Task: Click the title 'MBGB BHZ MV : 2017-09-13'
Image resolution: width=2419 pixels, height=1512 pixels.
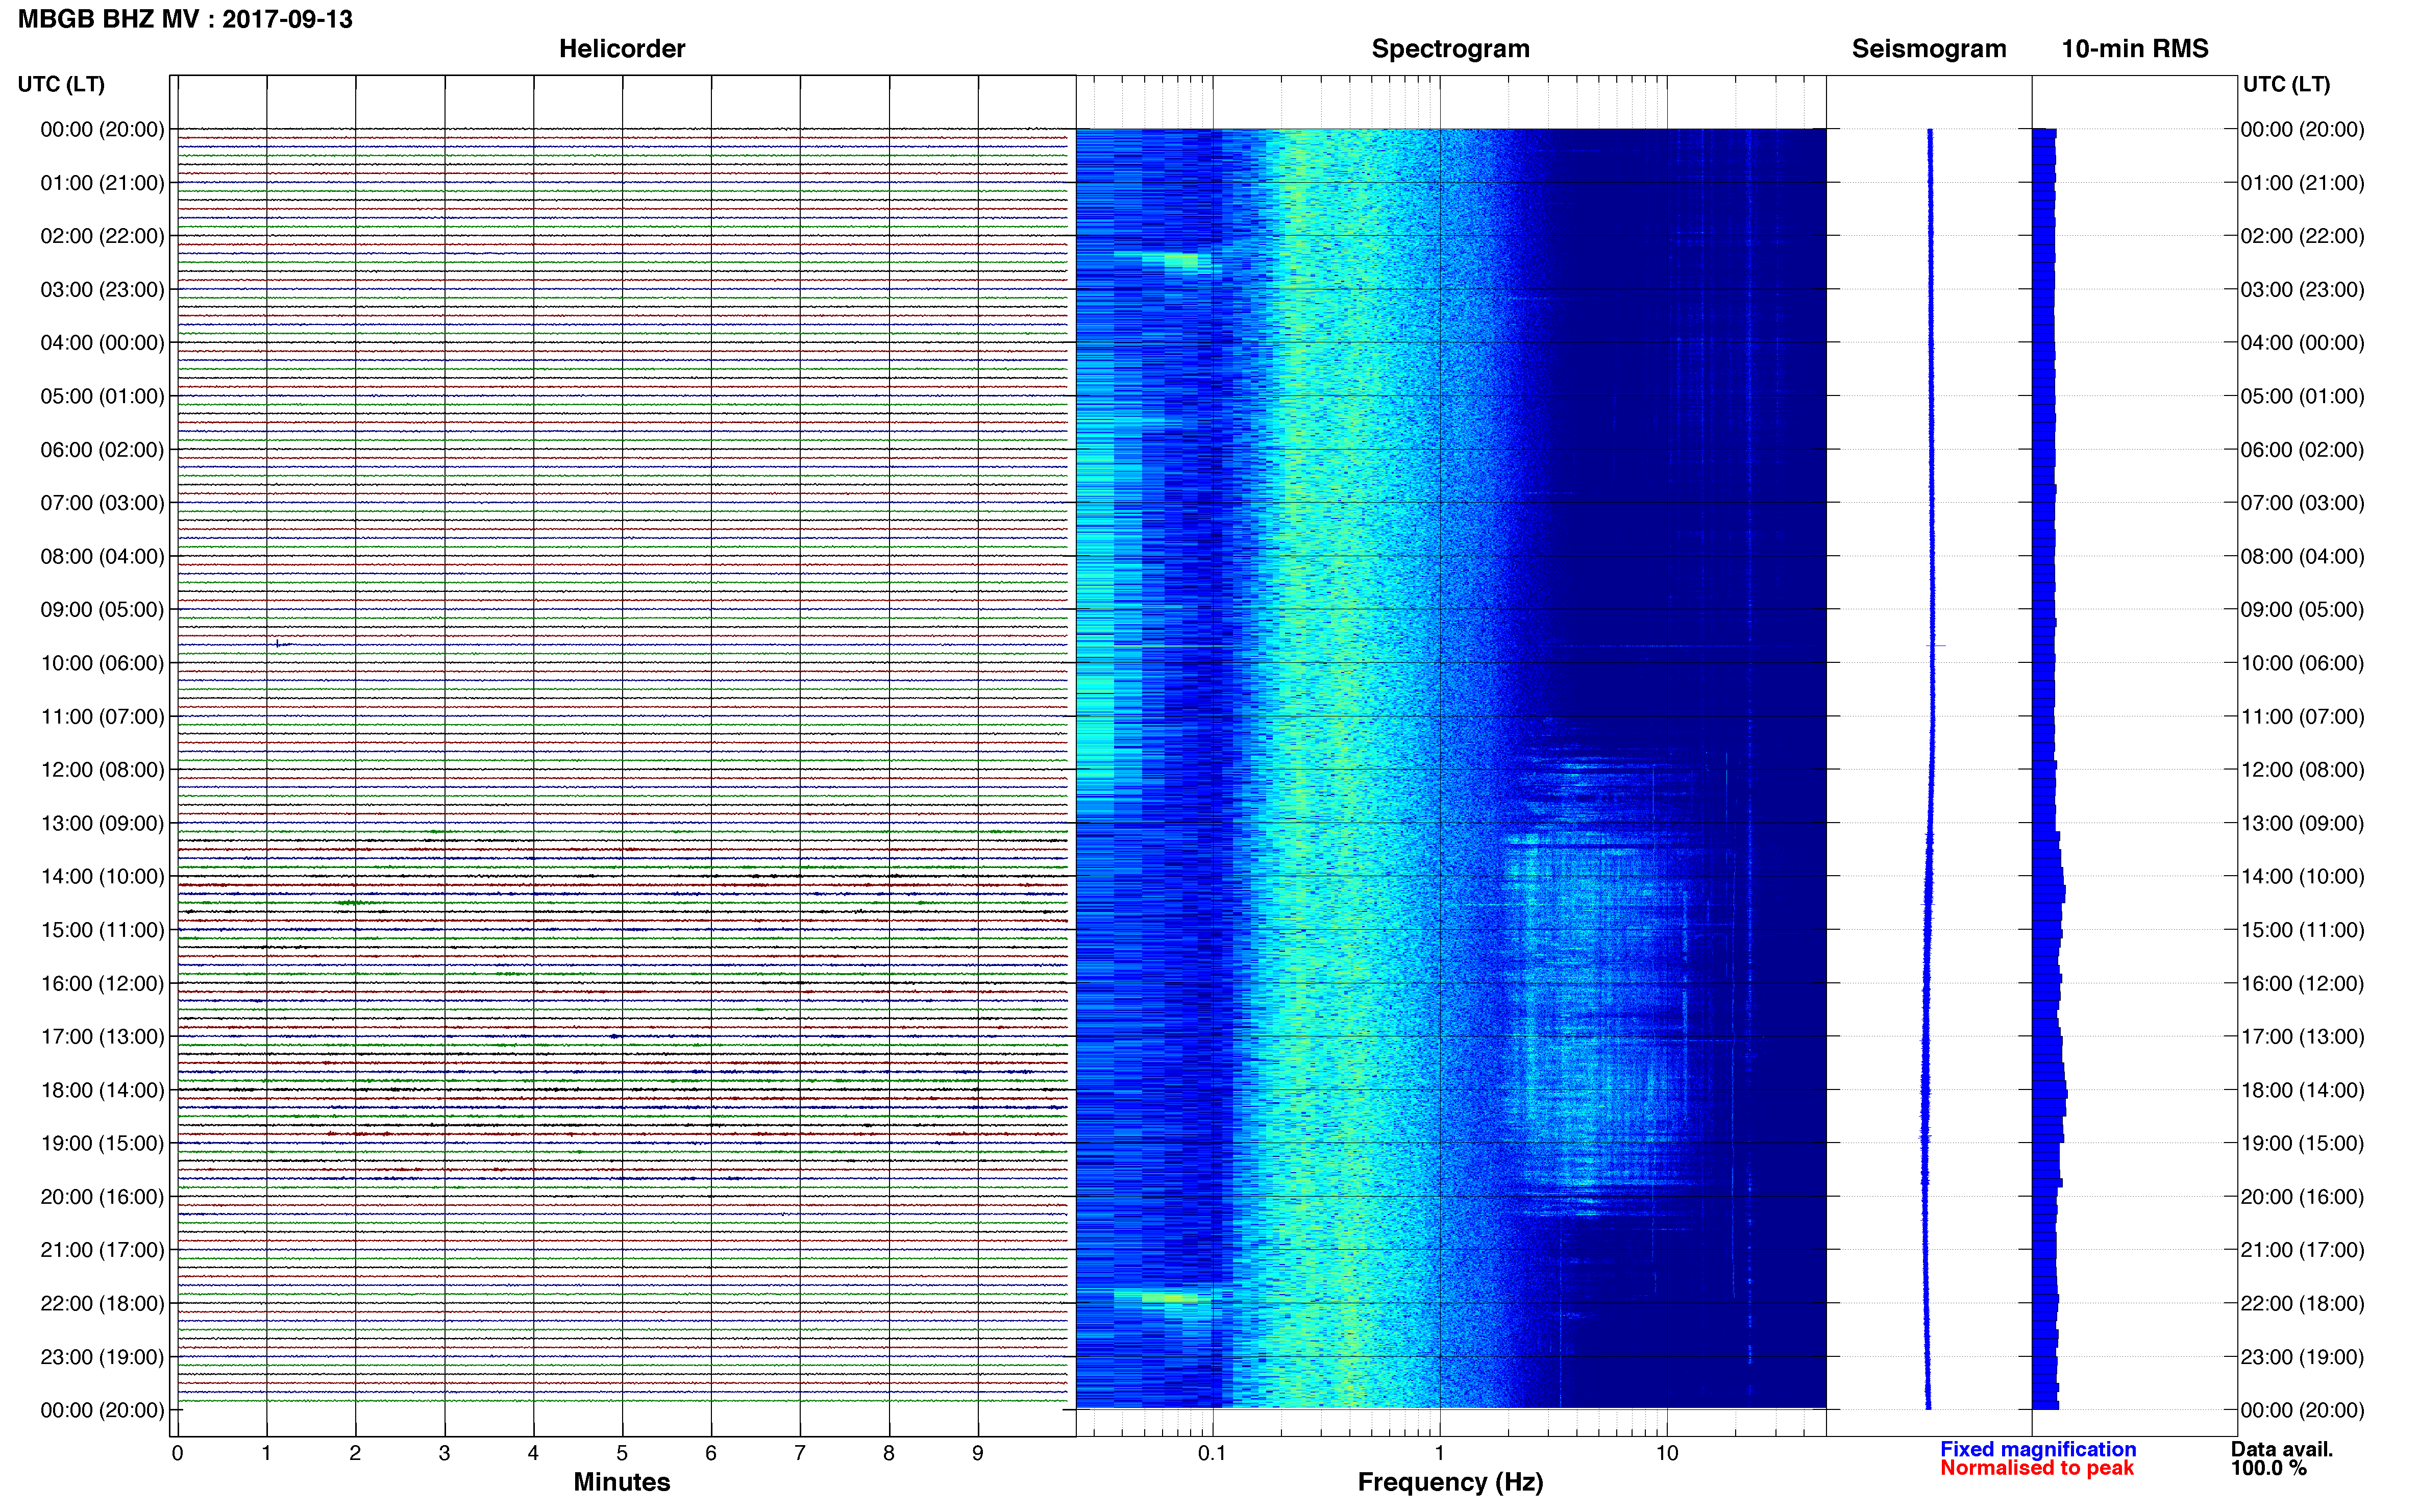Action: click(185, 19)
